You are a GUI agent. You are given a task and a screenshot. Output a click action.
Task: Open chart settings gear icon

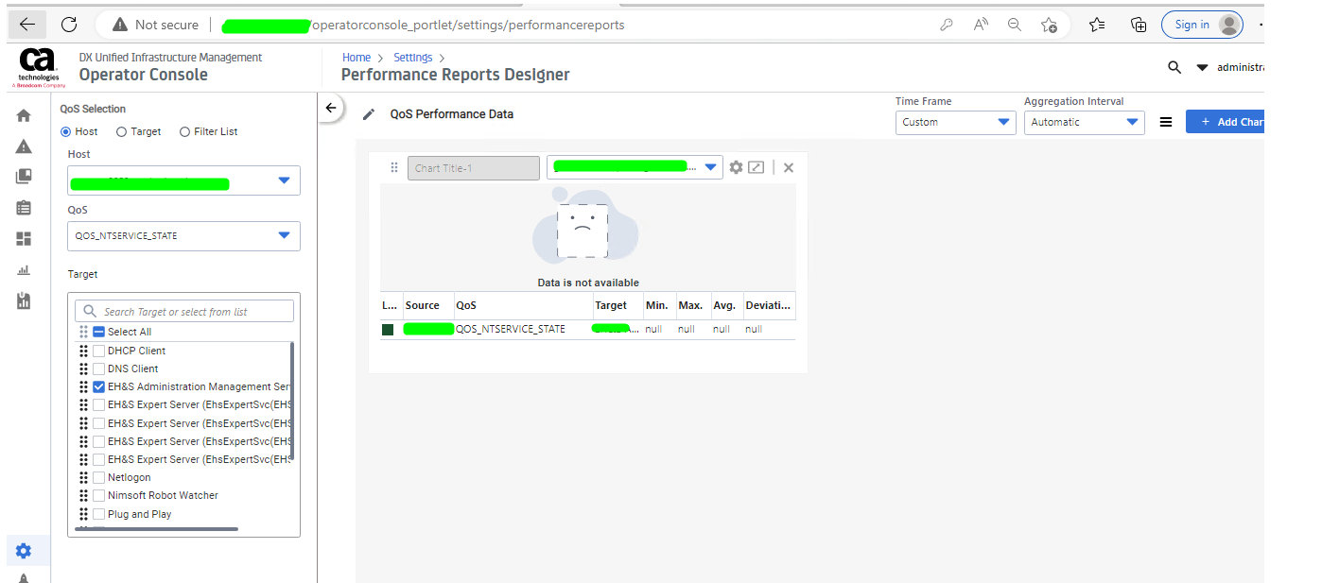point(736,167)
